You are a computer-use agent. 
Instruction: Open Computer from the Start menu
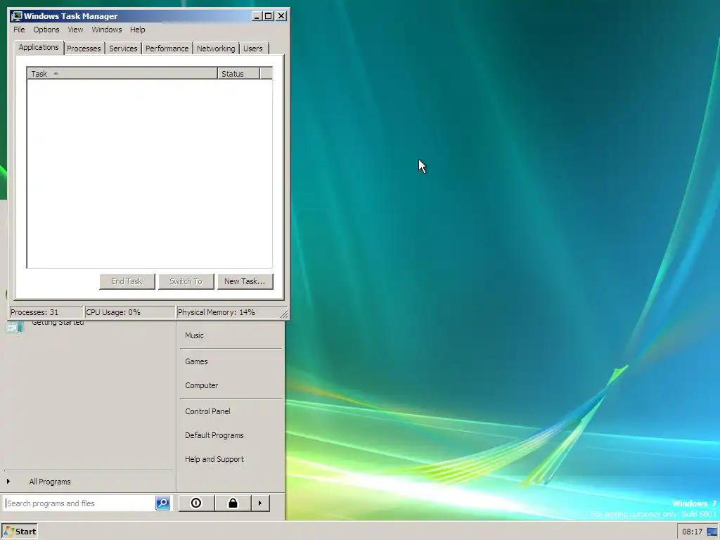pos(202,385)
